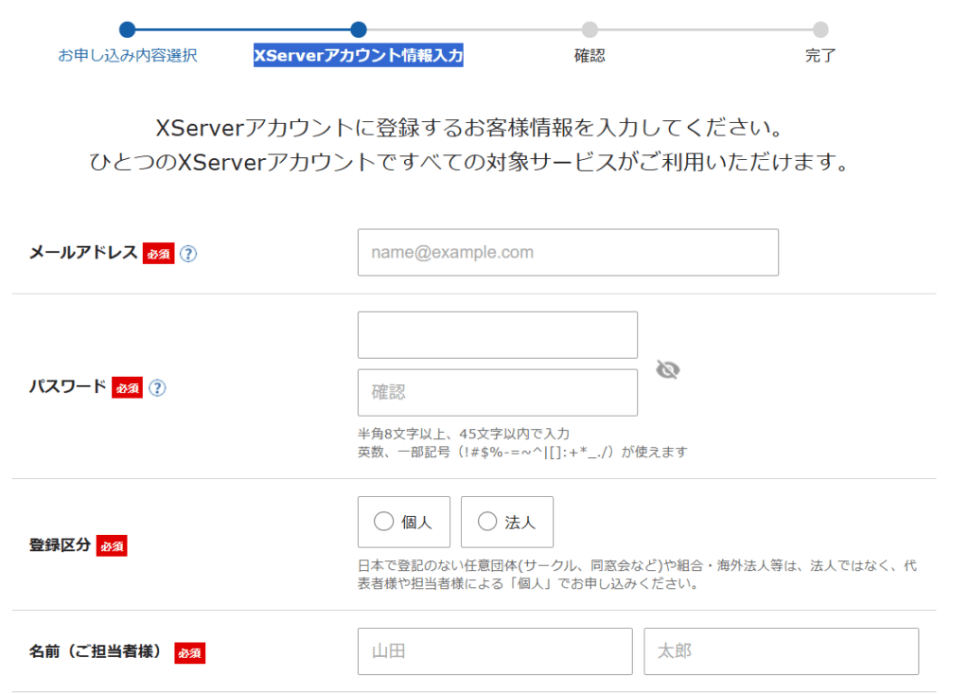The width and height of the screenshot is (969, 694).
Task: Click the 完了 step label
Action: [820, 56]
